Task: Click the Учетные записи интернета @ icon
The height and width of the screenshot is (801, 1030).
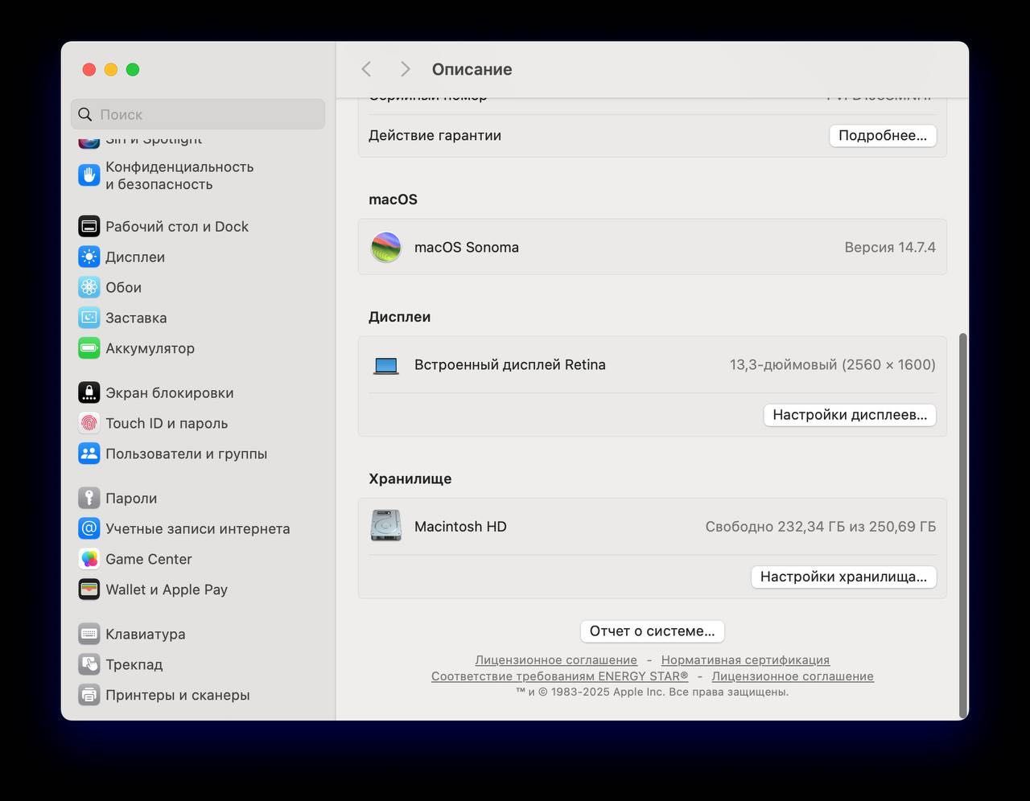Action: [89, 528]
